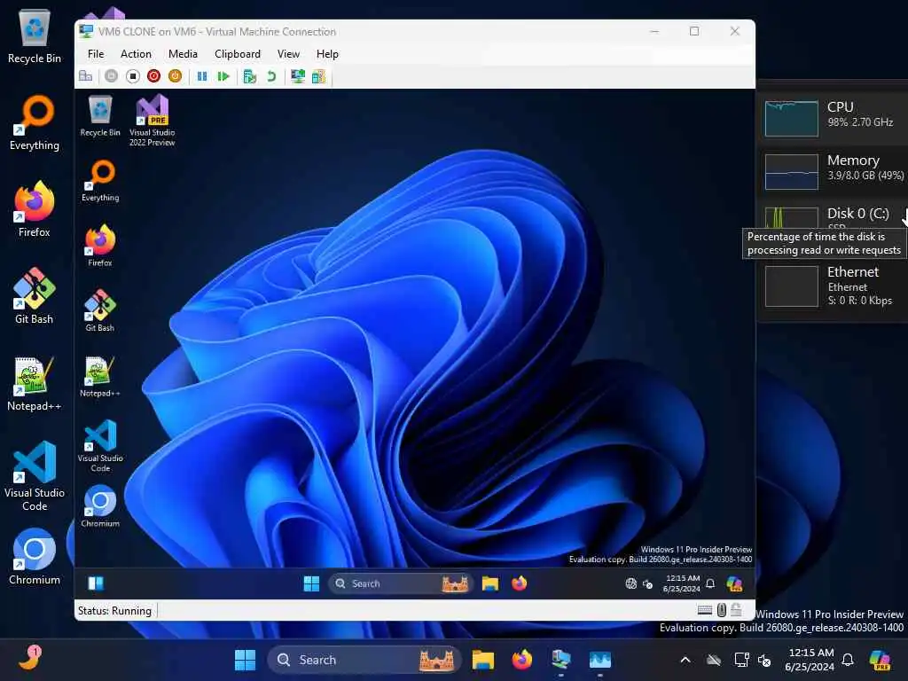
Task: Open Firefox from the host taskbar
Action: pos(521,660)
